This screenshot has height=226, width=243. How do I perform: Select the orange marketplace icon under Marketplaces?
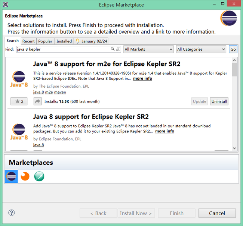pyautogui.click(x=25, y=176)
